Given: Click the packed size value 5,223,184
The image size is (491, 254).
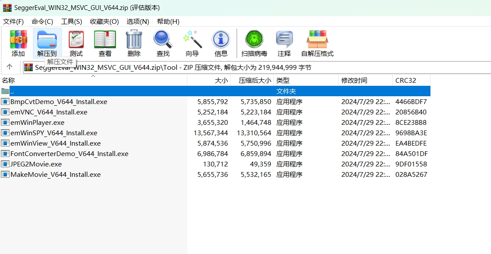Looking at the screenshot, I should pyautogui.click(x=256, y=112).
